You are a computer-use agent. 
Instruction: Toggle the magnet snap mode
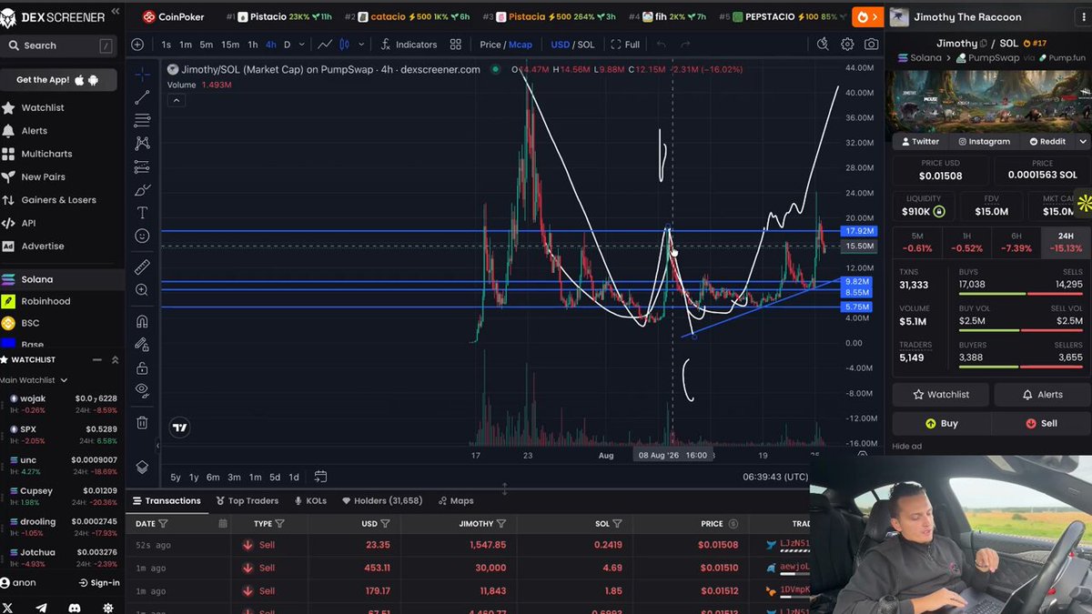coord(142,321)
